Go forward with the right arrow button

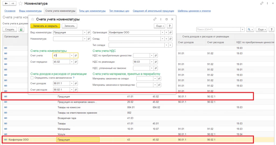click(x=13, y=3)
